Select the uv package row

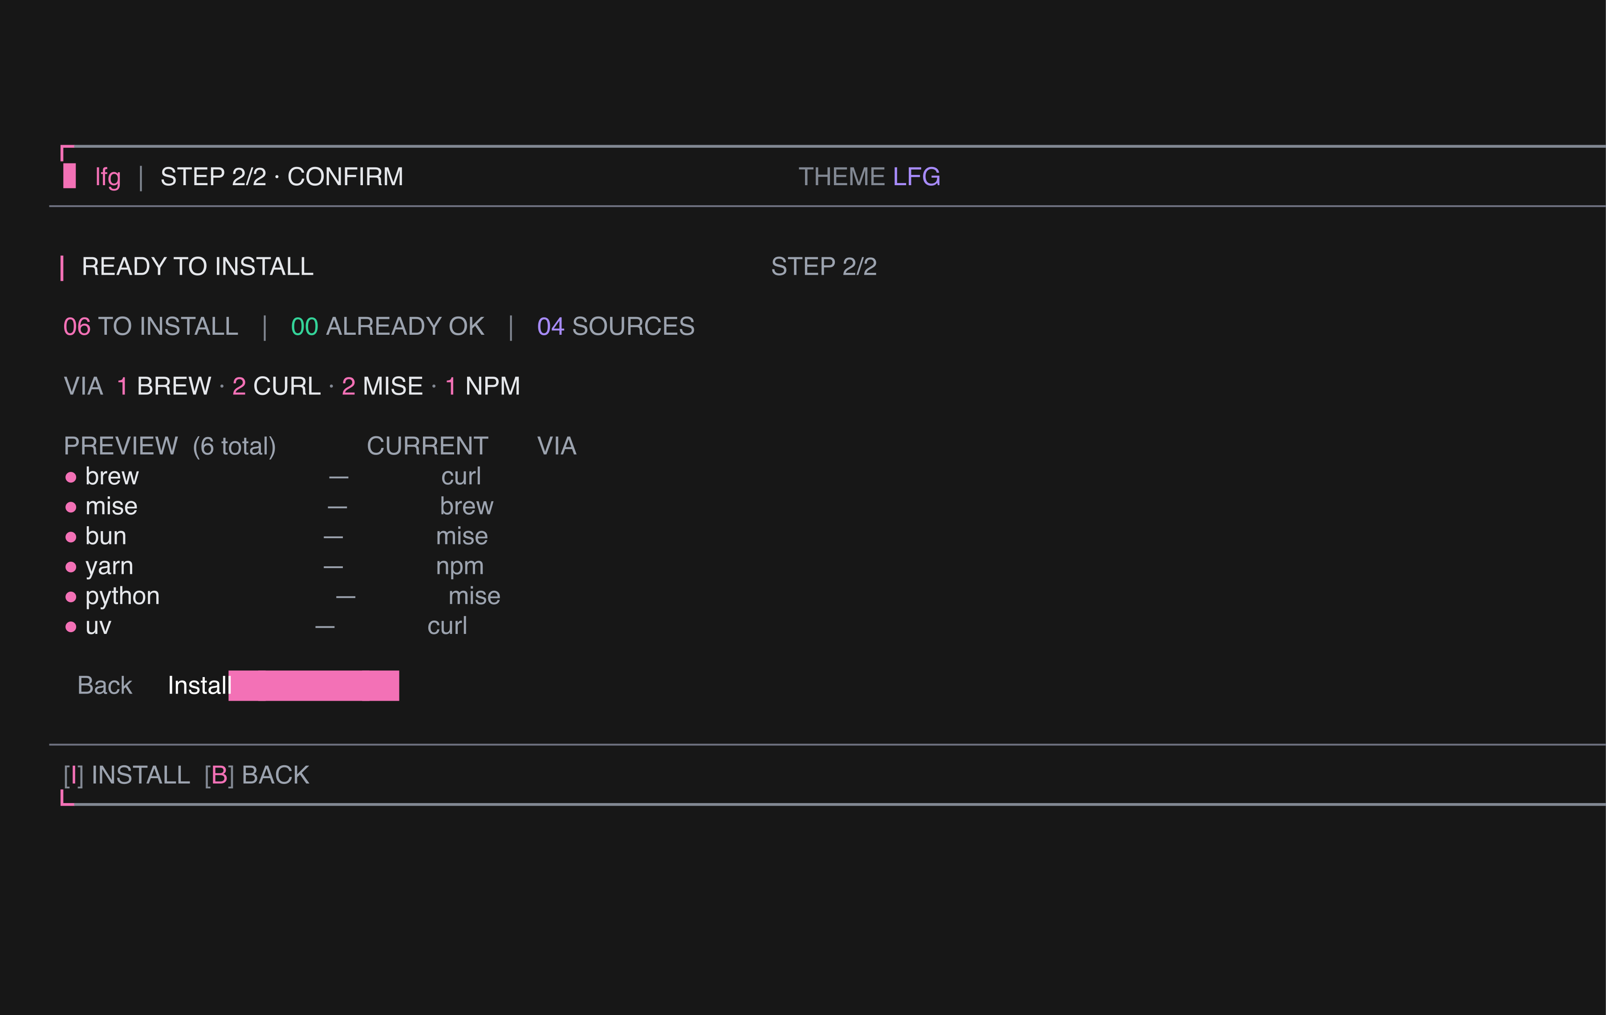tap(266, 626)
